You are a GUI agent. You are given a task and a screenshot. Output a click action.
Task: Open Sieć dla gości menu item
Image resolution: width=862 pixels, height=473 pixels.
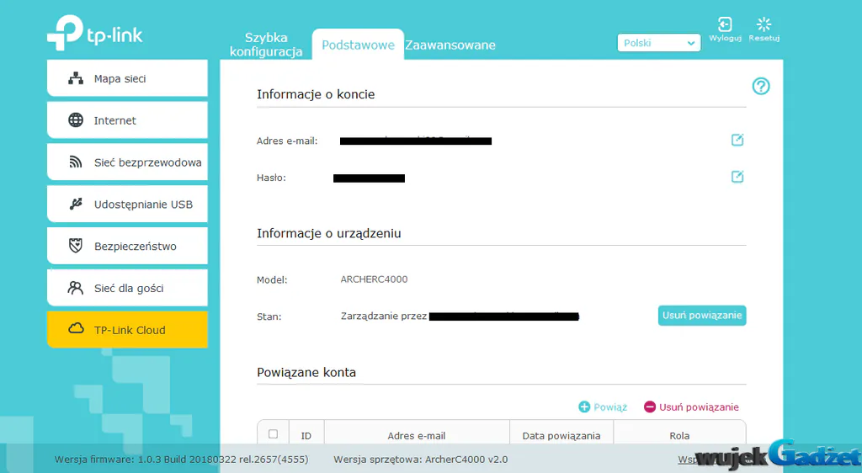(128, 288)
